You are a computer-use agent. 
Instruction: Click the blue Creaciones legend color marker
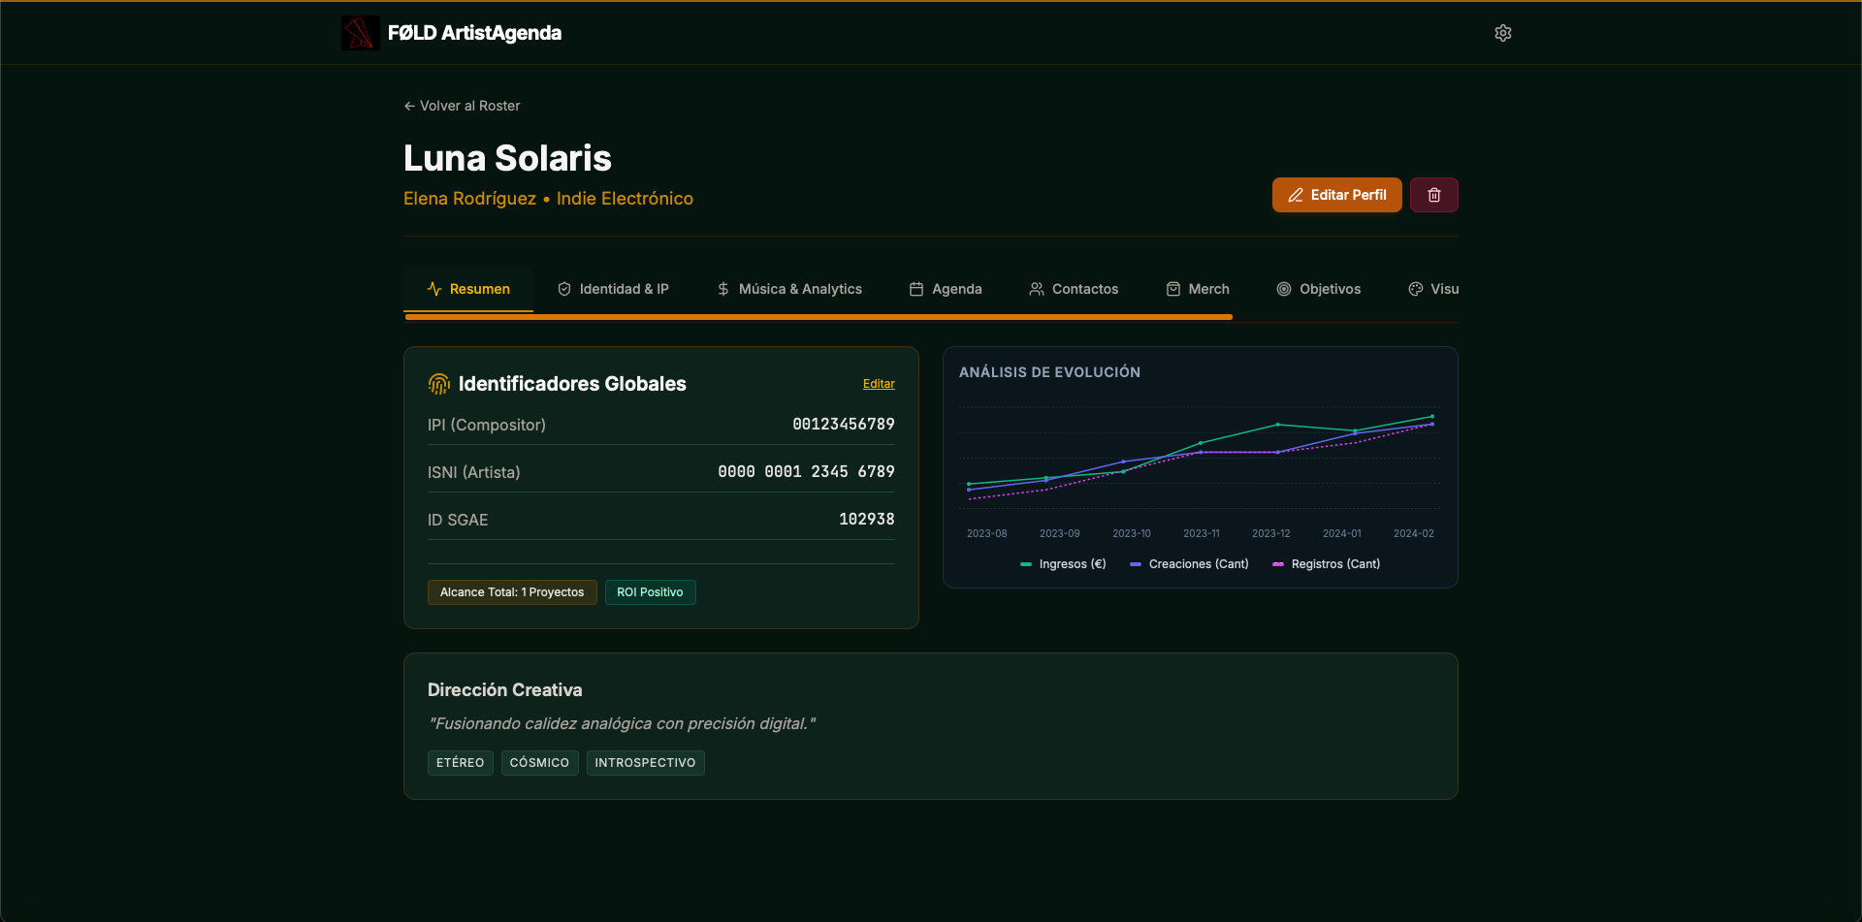(1136, 564)
